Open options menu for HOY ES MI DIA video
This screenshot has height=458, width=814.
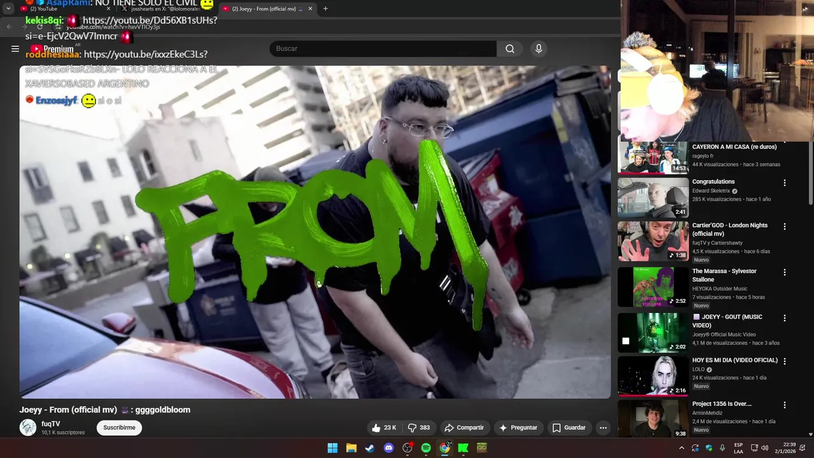point(784,361)
